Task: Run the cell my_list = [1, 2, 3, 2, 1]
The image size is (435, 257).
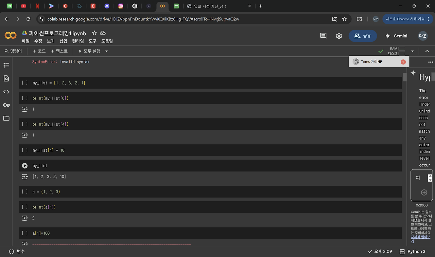Action: pyautogui.click(x=25, y=83)
